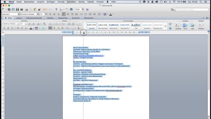211x119 pixels.
Task: Toggle bold F in the formatting toolbar
Action: [50, 14]
